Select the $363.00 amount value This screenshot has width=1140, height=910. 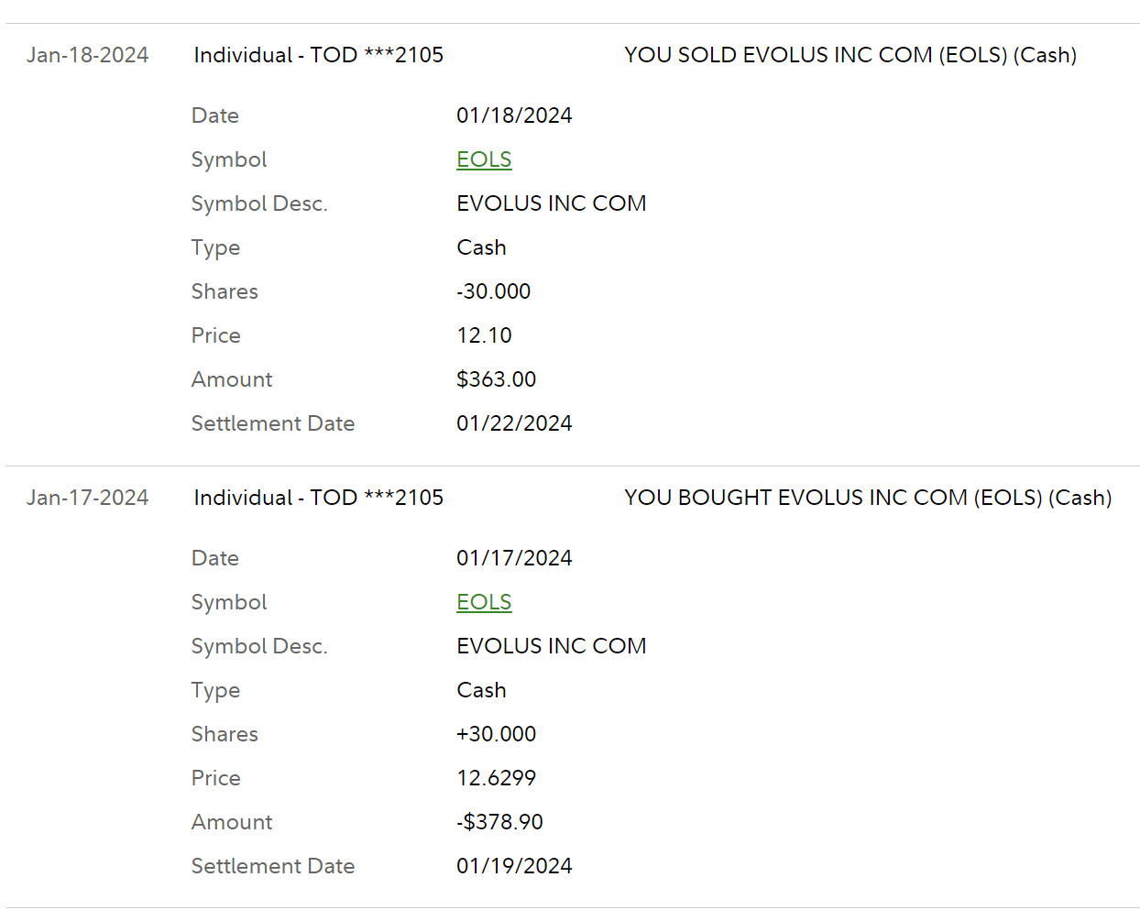point(496,379)
